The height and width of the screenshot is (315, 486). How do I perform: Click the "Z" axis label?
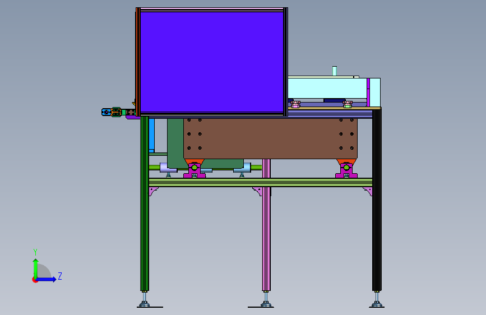tap(60, 276)
